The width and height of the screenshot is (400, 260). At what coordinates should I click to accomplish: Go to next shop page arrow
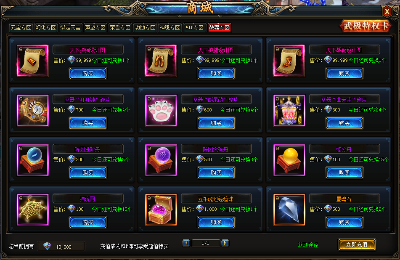click(x=225, y=243)
